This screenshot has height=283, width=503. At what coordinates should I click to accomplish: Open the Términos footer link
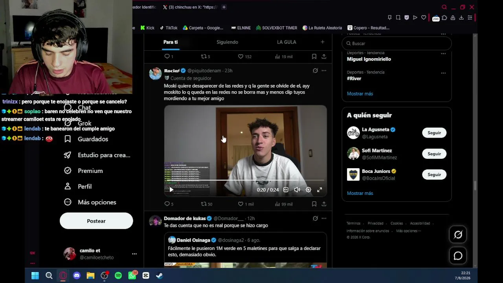[x=353, y=223]
